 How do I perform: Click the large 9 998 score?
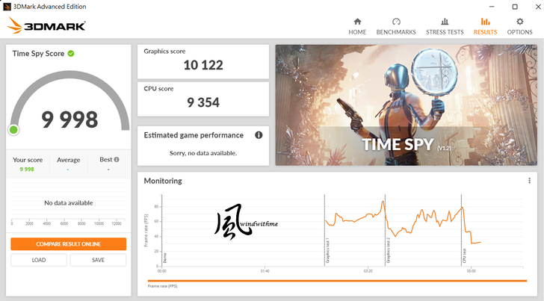pyautogui.click(x=69, y=120)
